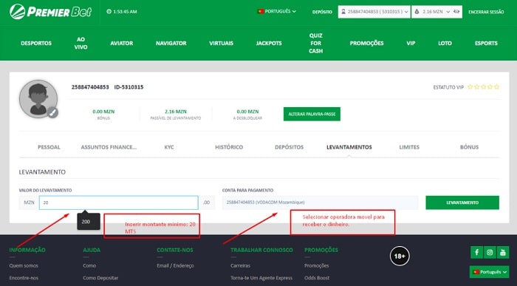Click the withdrawal amount input field

[x=119, y=202]
